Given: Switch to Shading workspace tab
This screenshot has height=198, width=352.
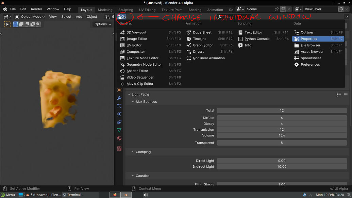Looking at the screenshot, I should 195,10.
